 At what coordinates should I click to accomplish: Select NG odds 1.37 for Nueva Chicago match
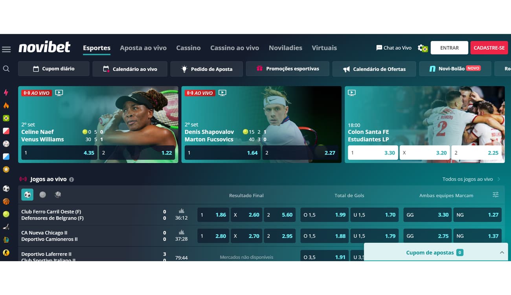(x=477, y=236)
